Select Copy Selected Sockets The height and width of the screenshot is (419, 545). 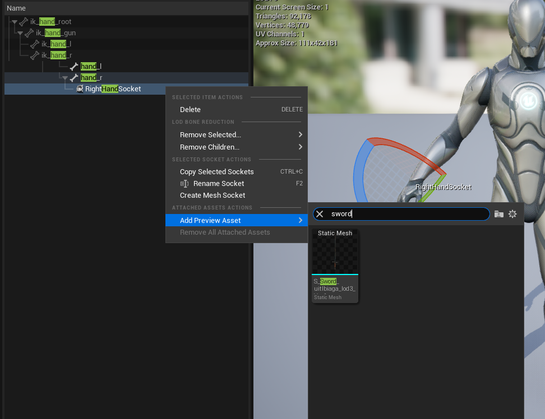pyautogui.click(x=237, y=171)
